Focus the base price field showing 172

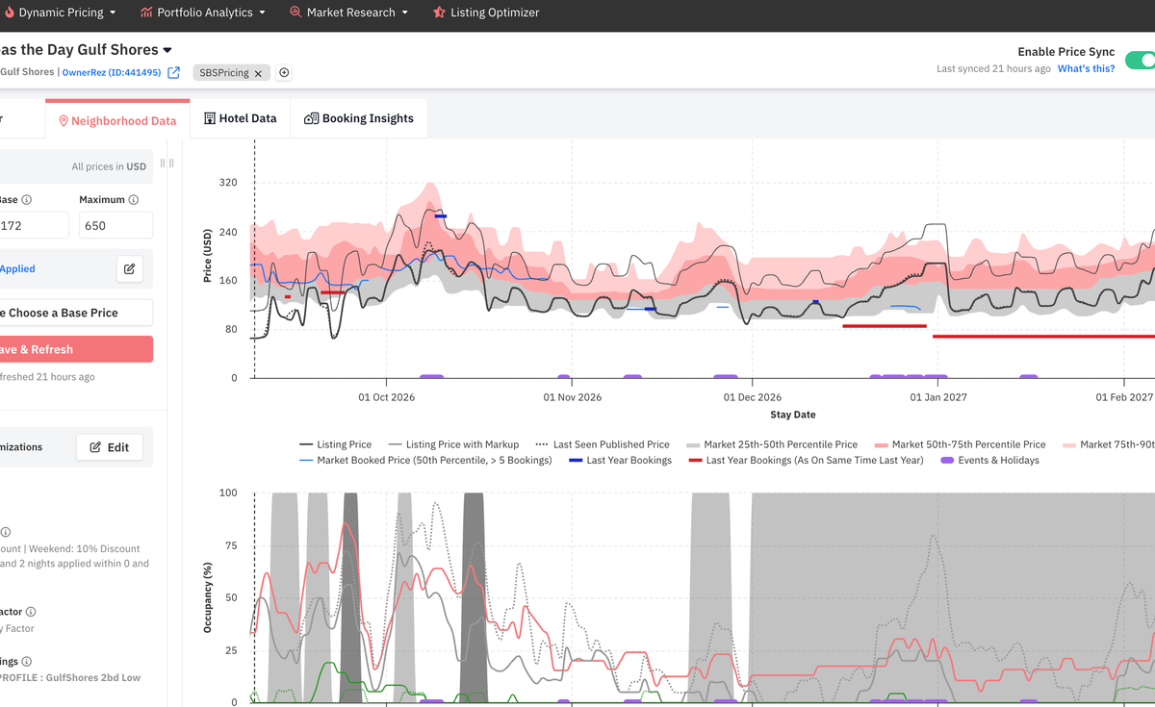point(35,225)
